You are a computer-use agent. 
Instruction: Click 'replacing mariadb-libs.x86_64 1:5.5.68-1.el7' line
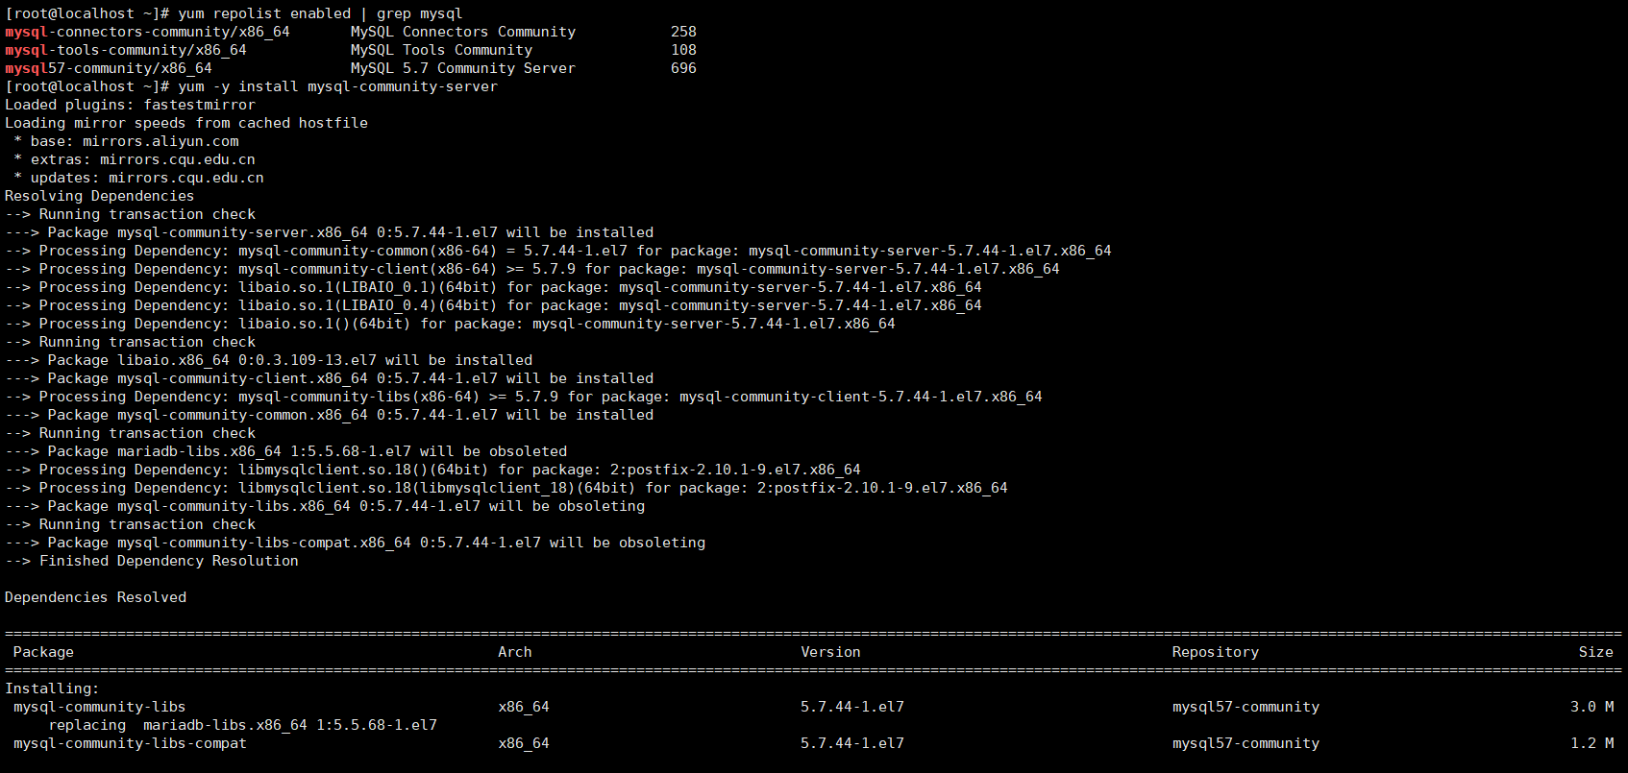click(x=242, y=725)
